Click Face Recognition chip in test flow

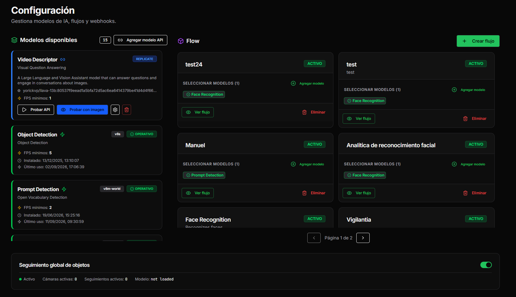point(365,101)
